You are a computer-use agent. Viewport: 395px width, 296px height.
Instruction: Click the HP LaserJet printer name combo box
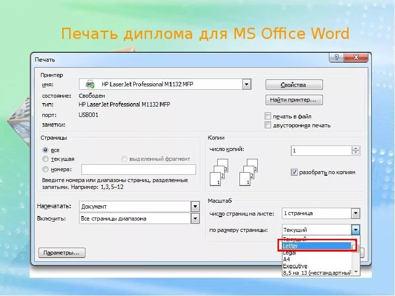tap(165, 84)
